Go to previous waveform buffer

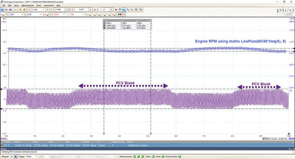[72, 10]
